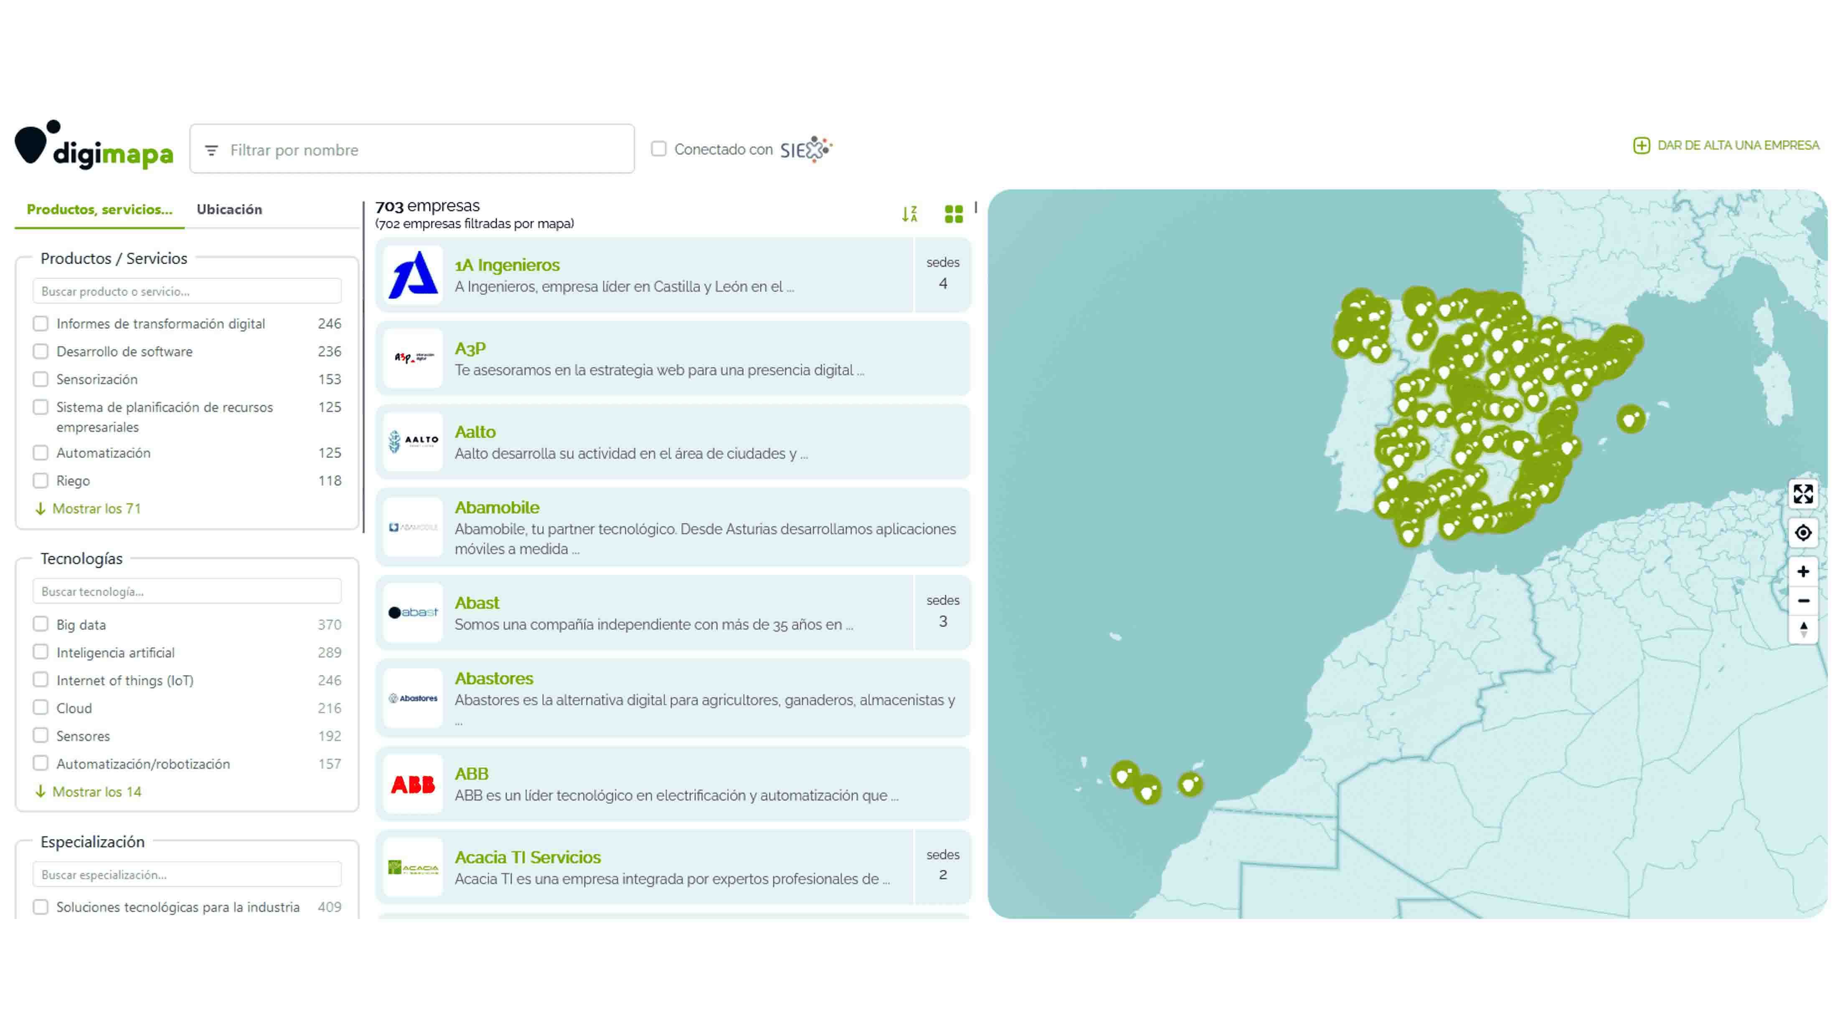Focus Filtrar por nombre field
The image size is (1840, 1036).
[x=412, y=149]
